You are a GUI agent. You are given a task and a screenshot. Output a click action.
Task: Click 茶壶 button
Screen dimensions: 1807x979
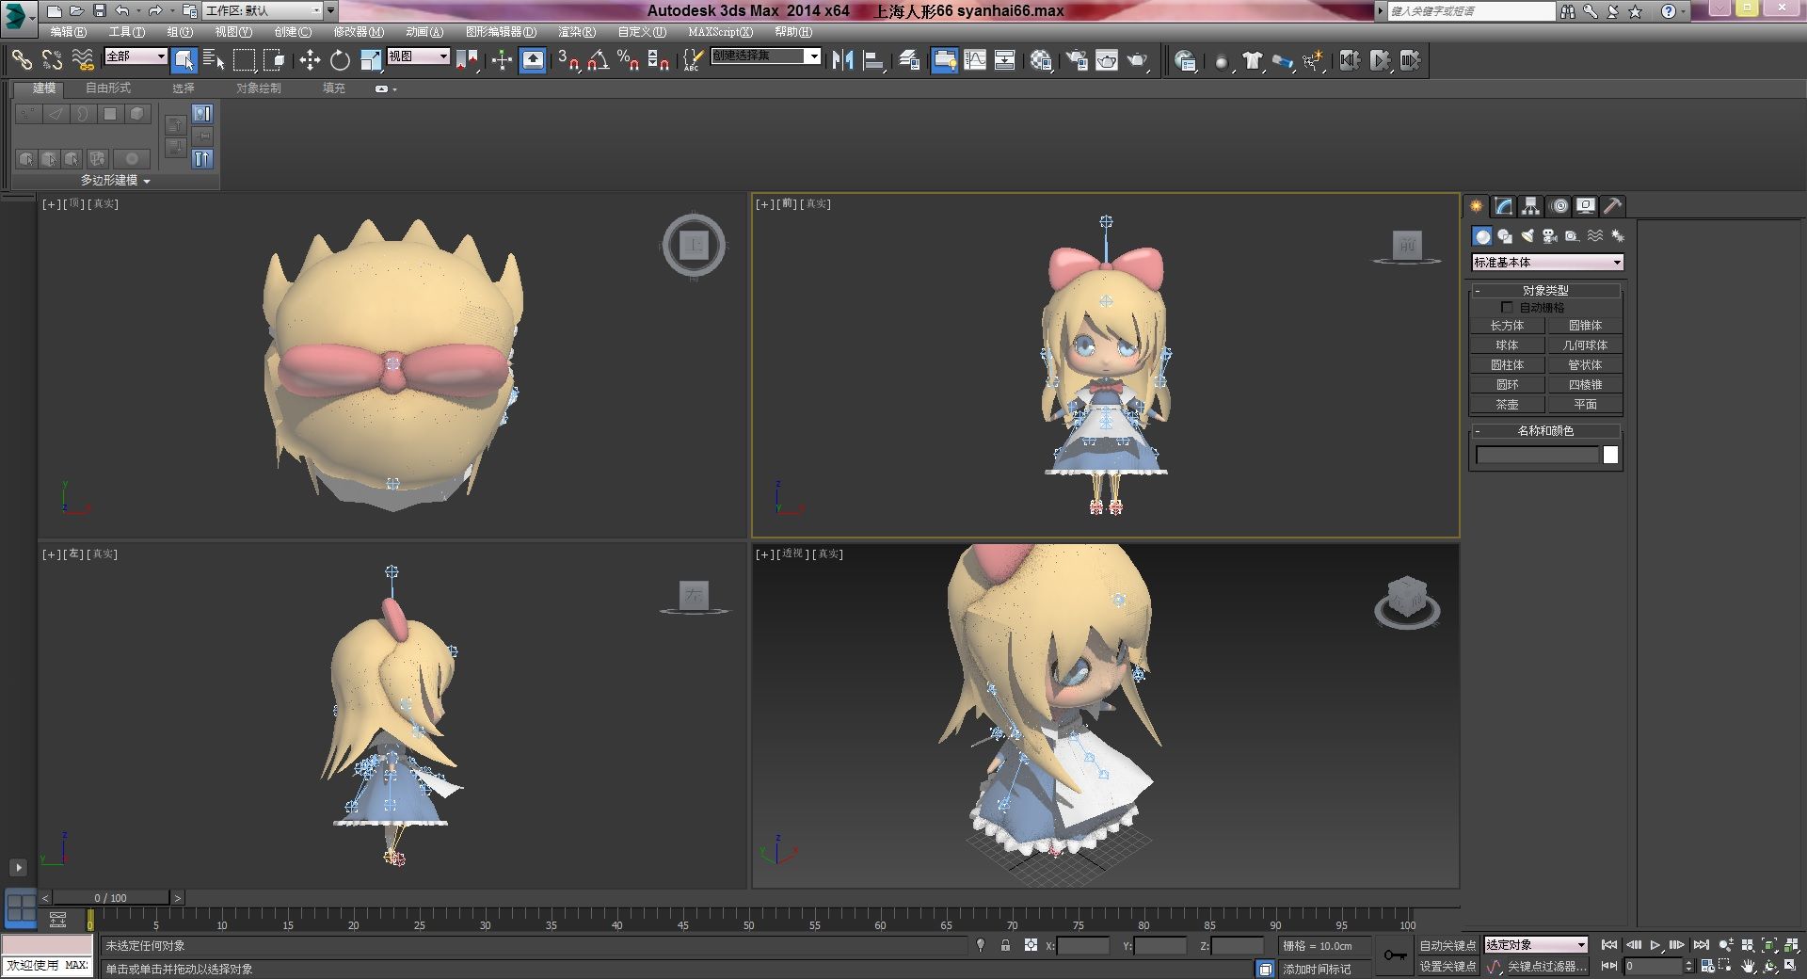1507,405
